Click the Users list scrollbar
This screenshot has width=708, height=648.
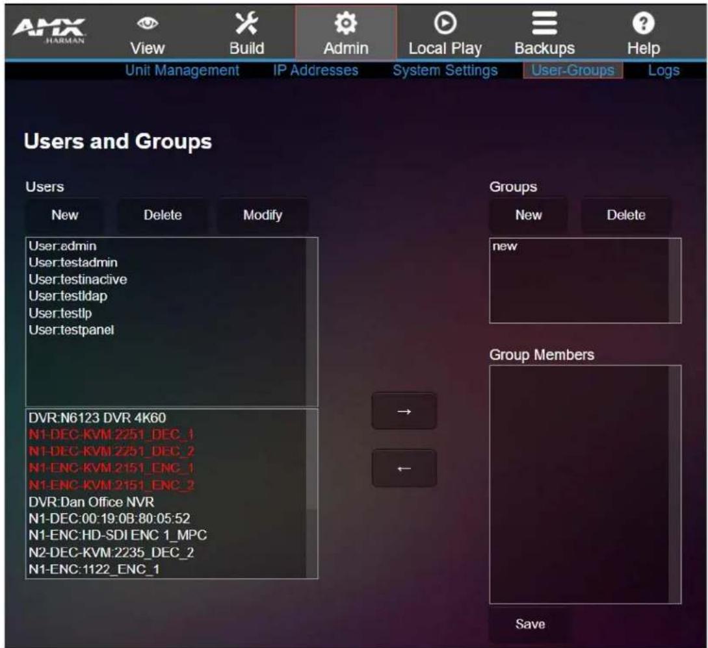click(x=312, y=322)
